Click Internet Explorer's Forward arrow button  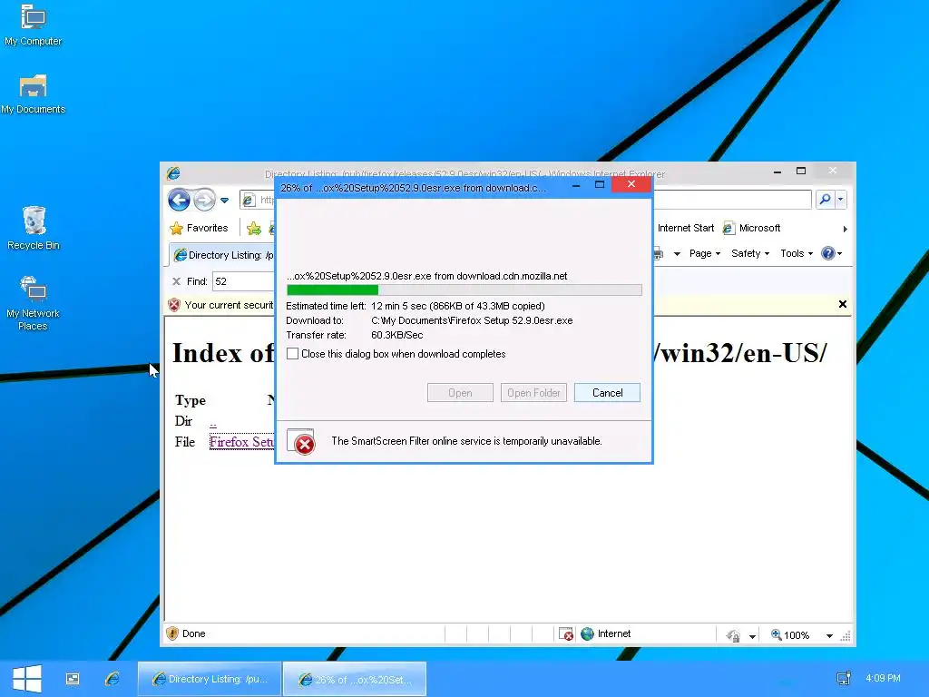point(204,200)
